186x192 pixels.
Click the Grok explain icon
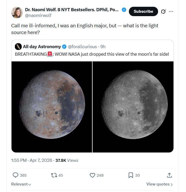pos(164,11)
